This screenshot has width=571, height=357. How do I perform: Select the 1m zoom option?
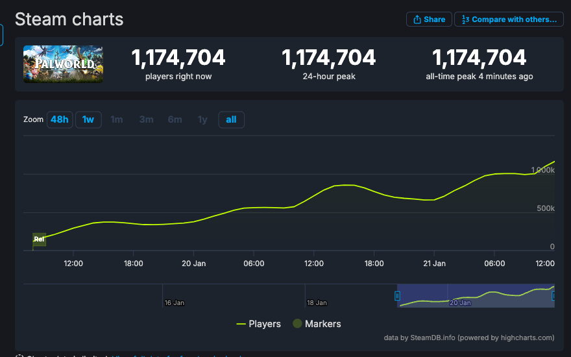click(117, 119)
